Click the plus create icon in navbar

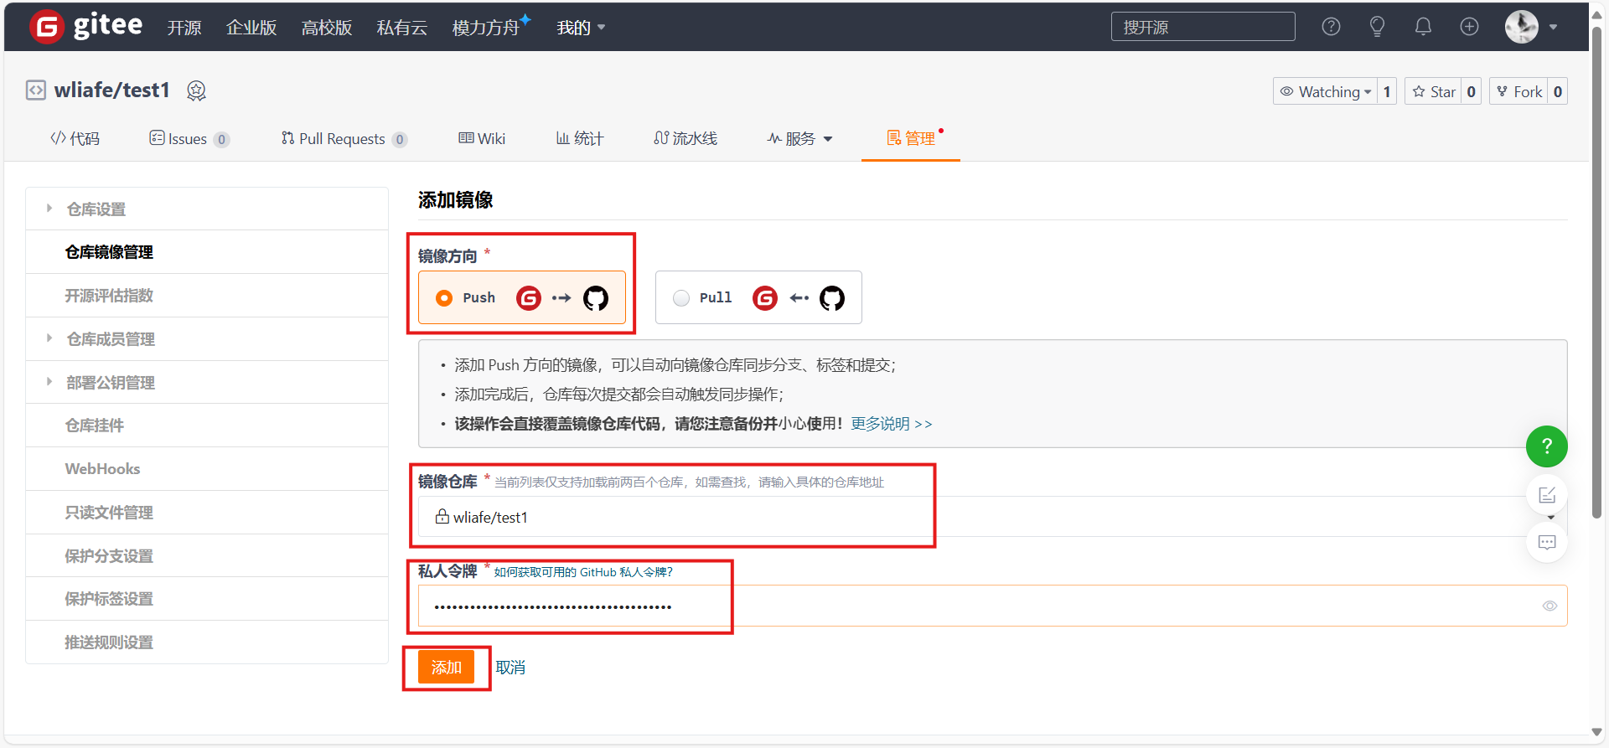[x=1469, y=27]
